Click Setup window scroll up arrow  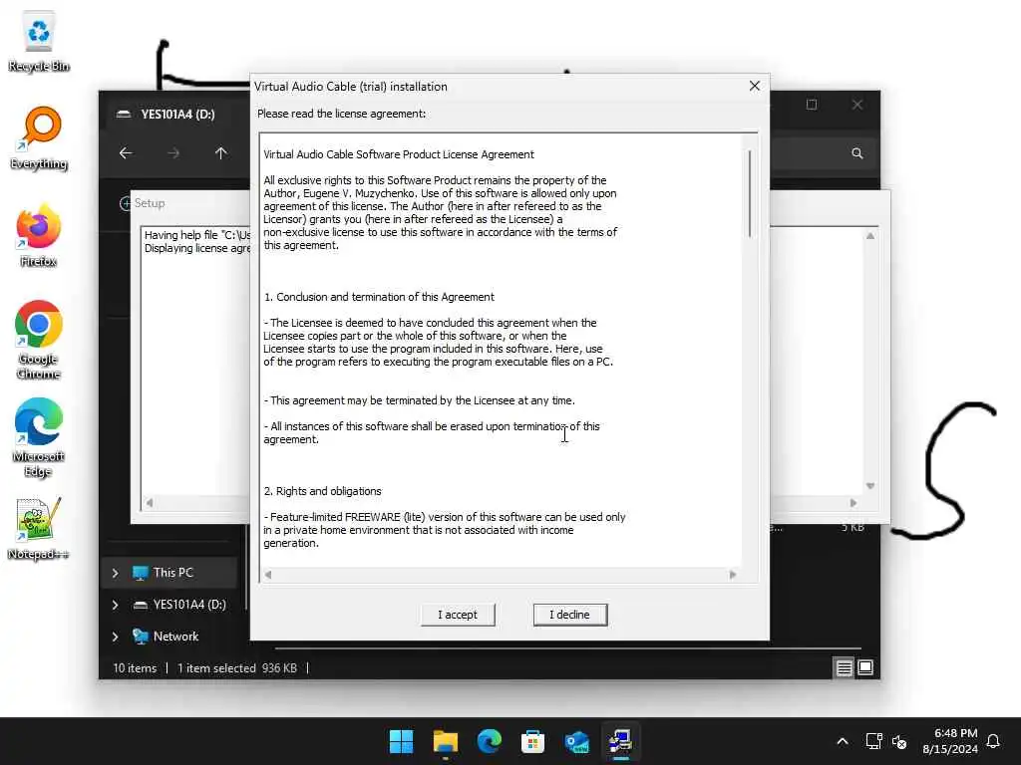tap(869, 235)
